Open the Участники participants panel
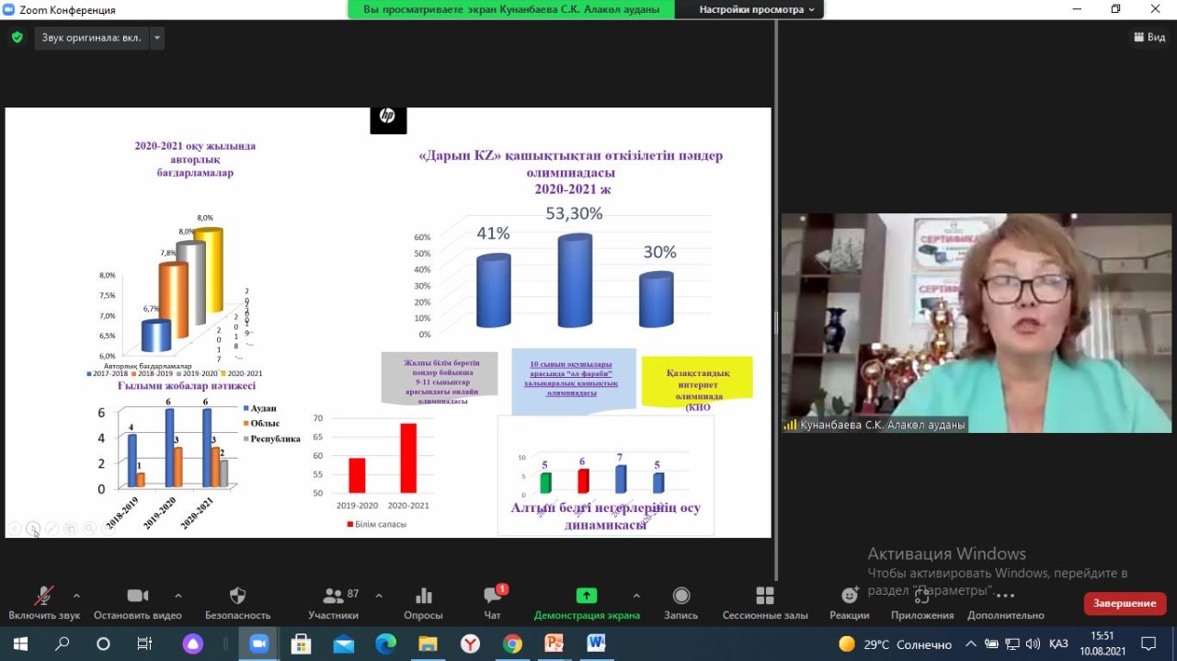This screenshot has width=1177, height=661. 334,603
